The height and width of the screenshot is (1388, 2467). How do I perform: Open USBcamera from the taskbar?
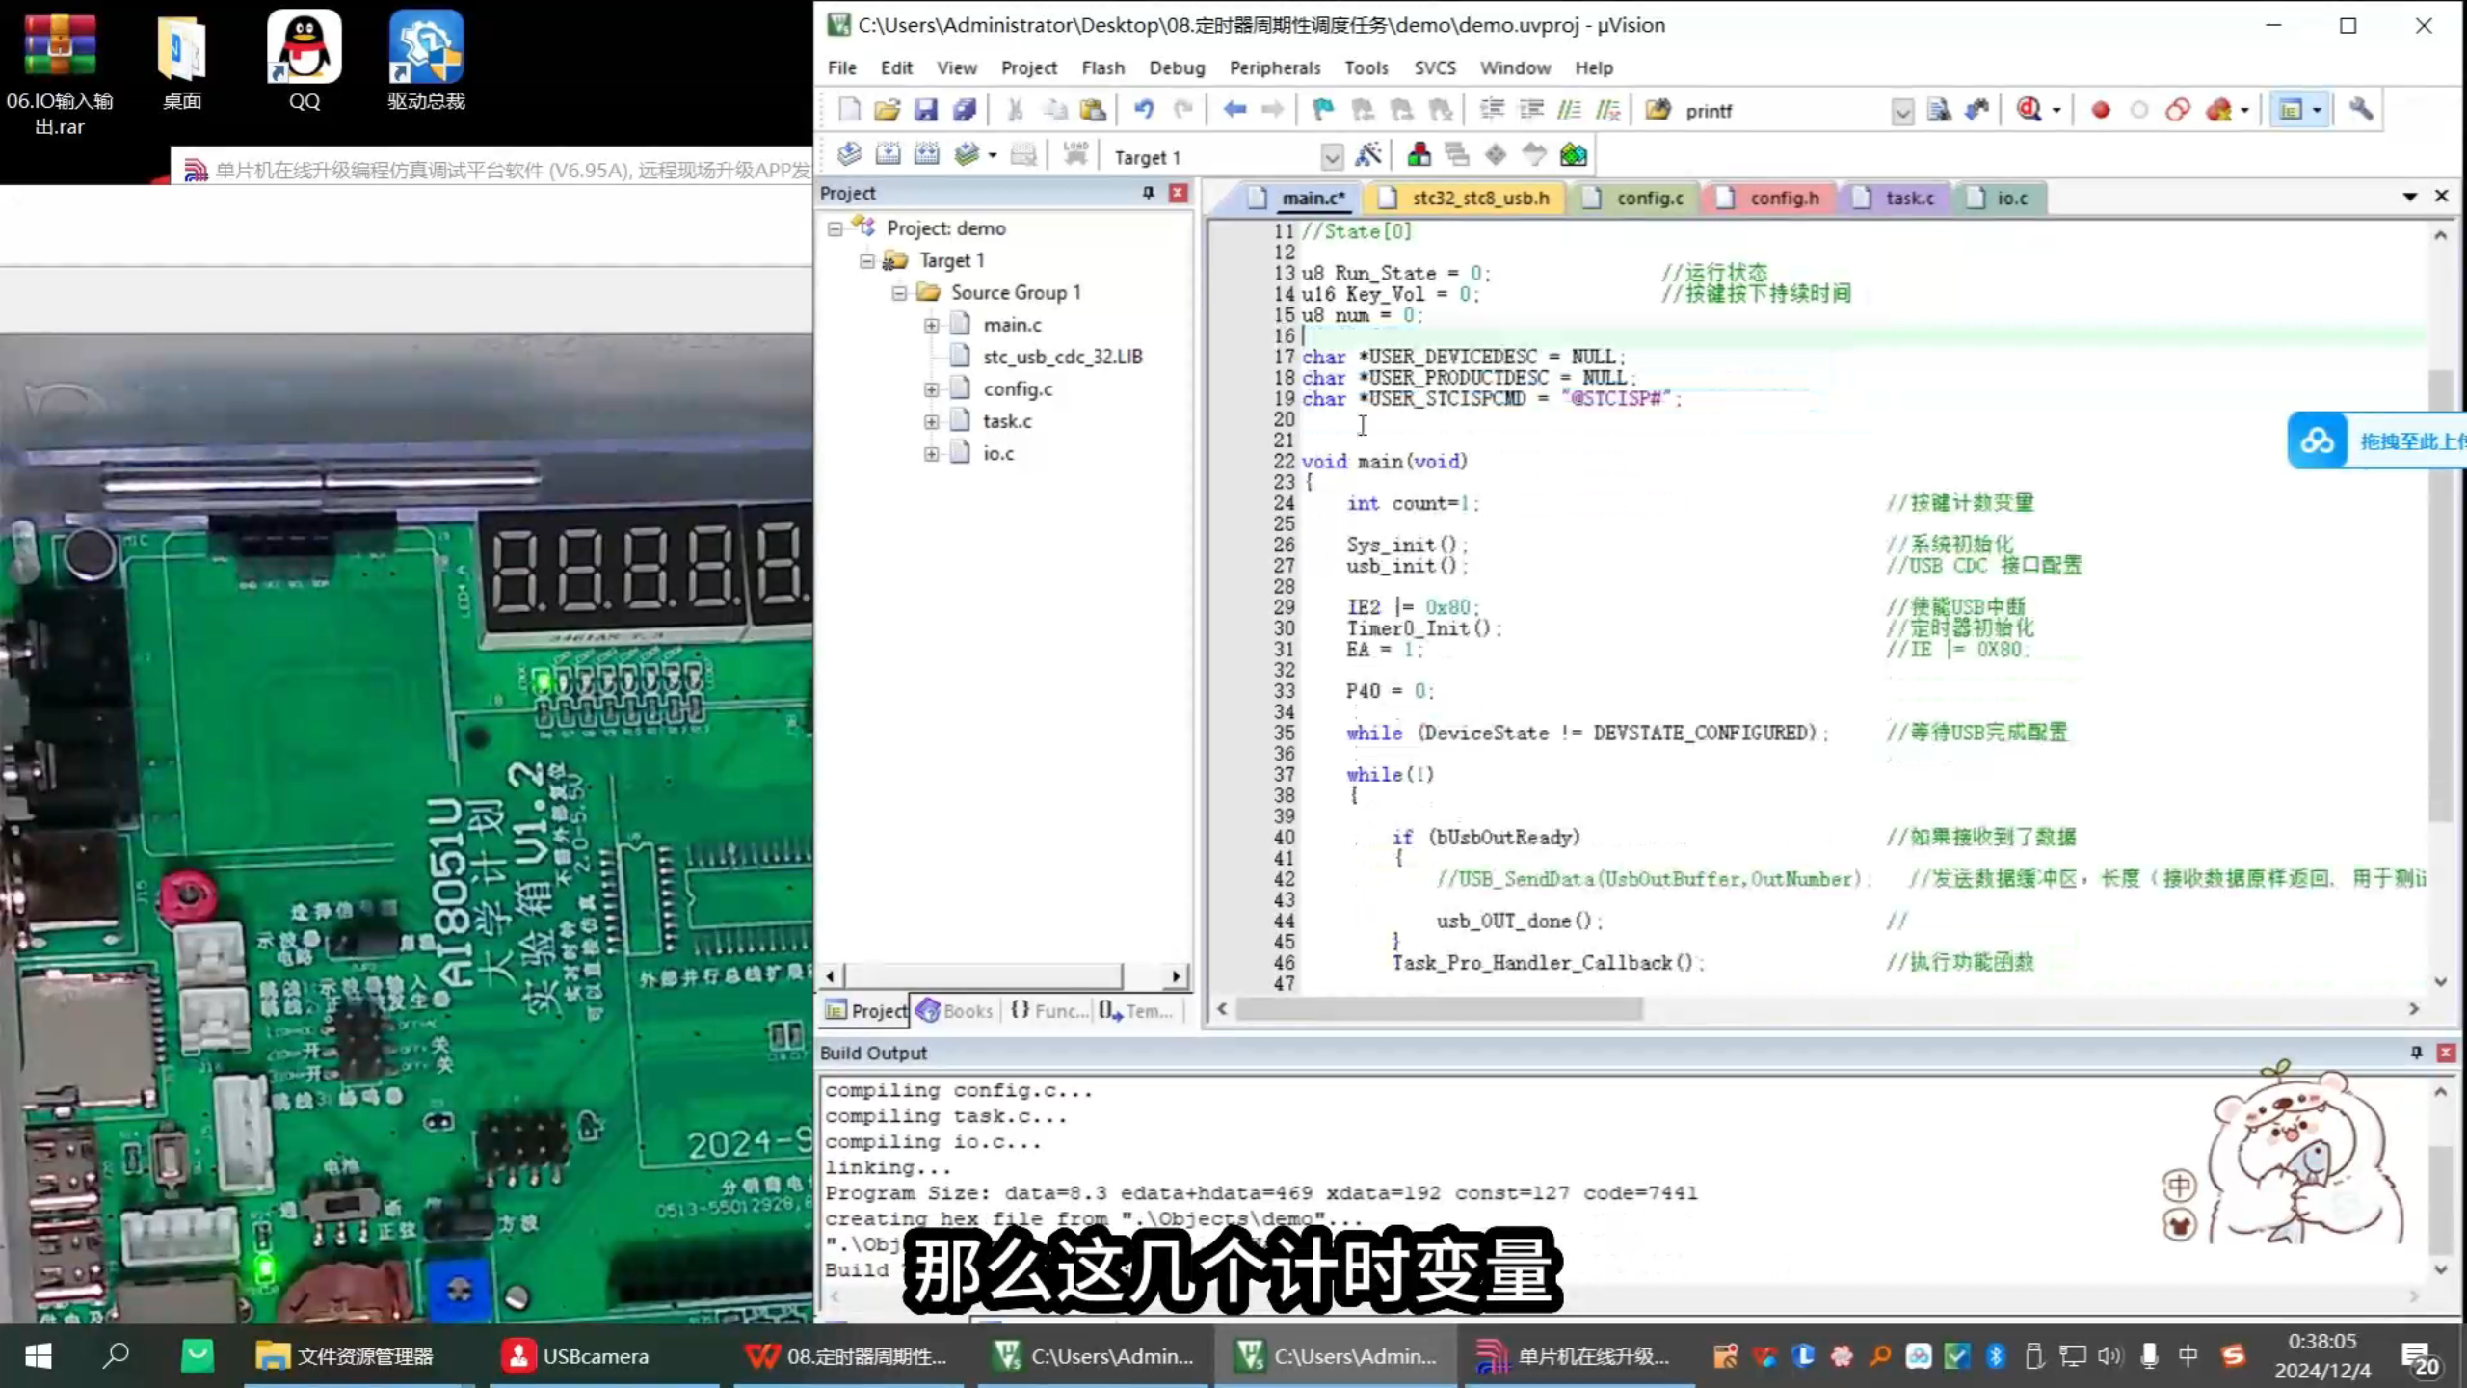[576, 1356]
